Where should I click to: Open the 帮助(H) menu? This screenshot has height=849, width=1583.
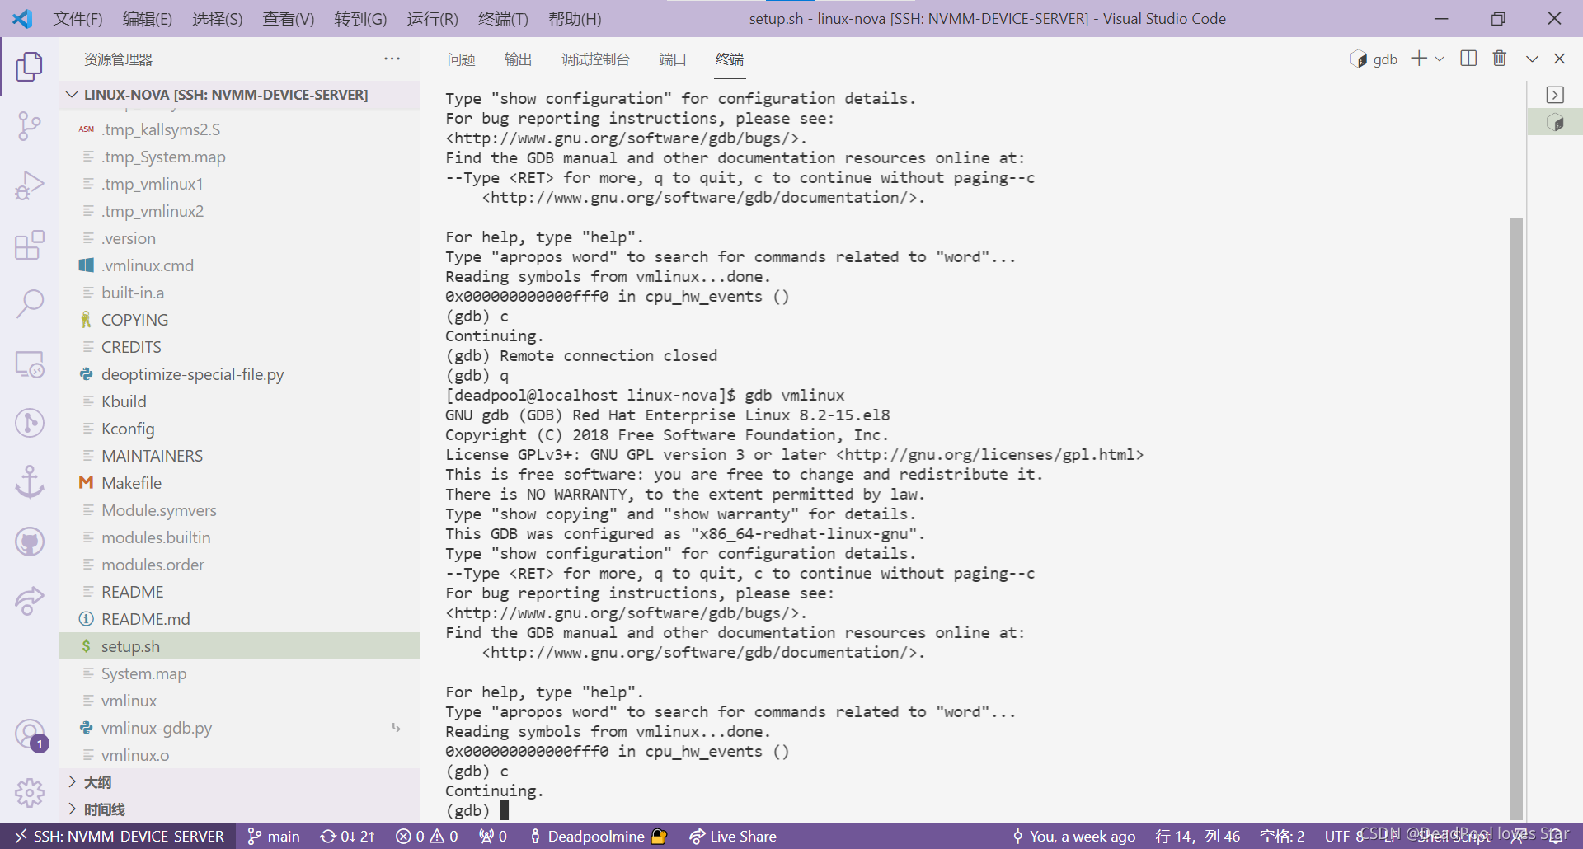pos(575,18)
